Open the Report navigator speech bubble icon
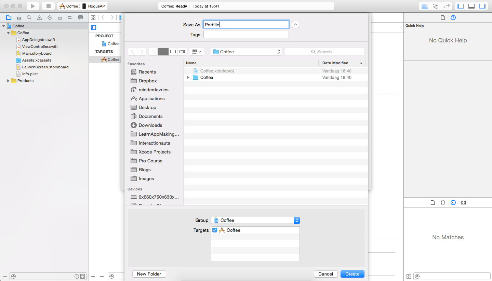 click(x=80, y=17)
